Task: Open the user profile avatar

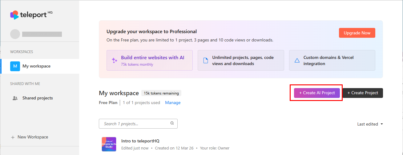Action: pos(15,34)
